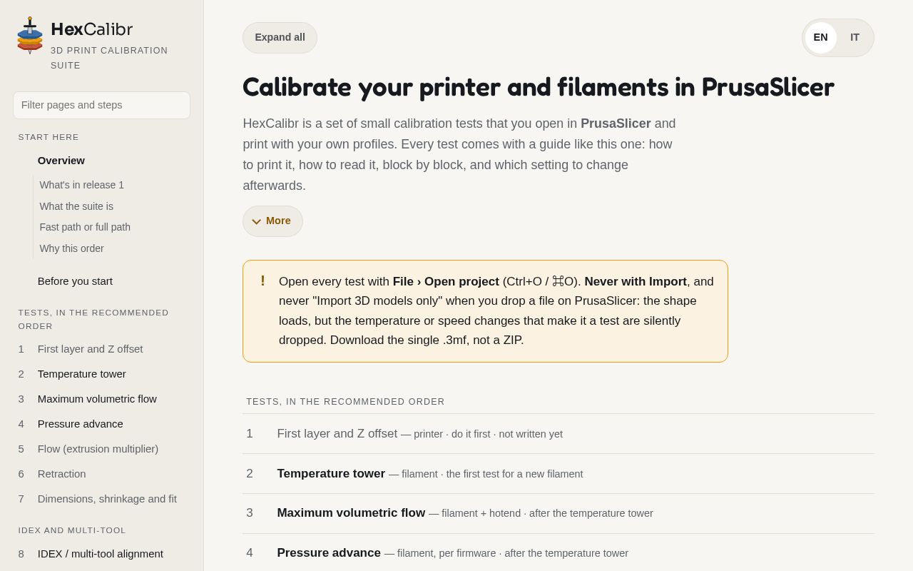Open the Maximum volumetric flow row in the tests list

(558, 513)
